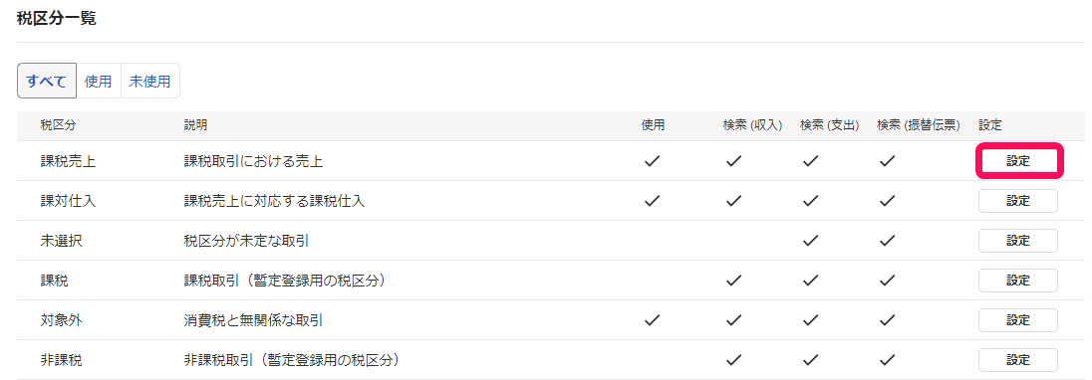Click 使用 checkmark in 対象外 row
The image size is (1092, 380).
652,320
